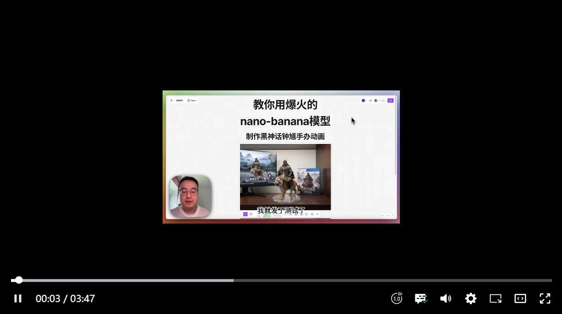Click the blue avatar circle in recorded canvas
562x314 pixels.
point(363,100)
